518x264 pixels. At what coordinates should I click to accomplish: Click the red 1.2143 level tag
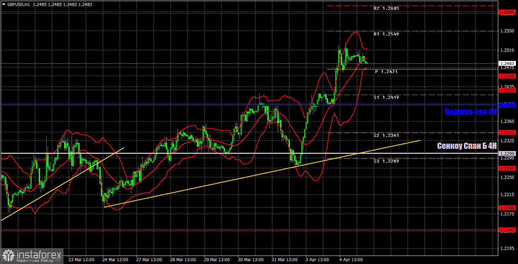508,230
